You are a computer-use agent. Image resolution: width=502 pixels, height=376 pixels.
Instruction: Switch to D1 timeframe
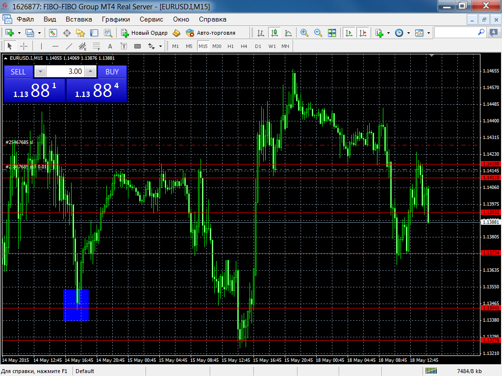258,47
